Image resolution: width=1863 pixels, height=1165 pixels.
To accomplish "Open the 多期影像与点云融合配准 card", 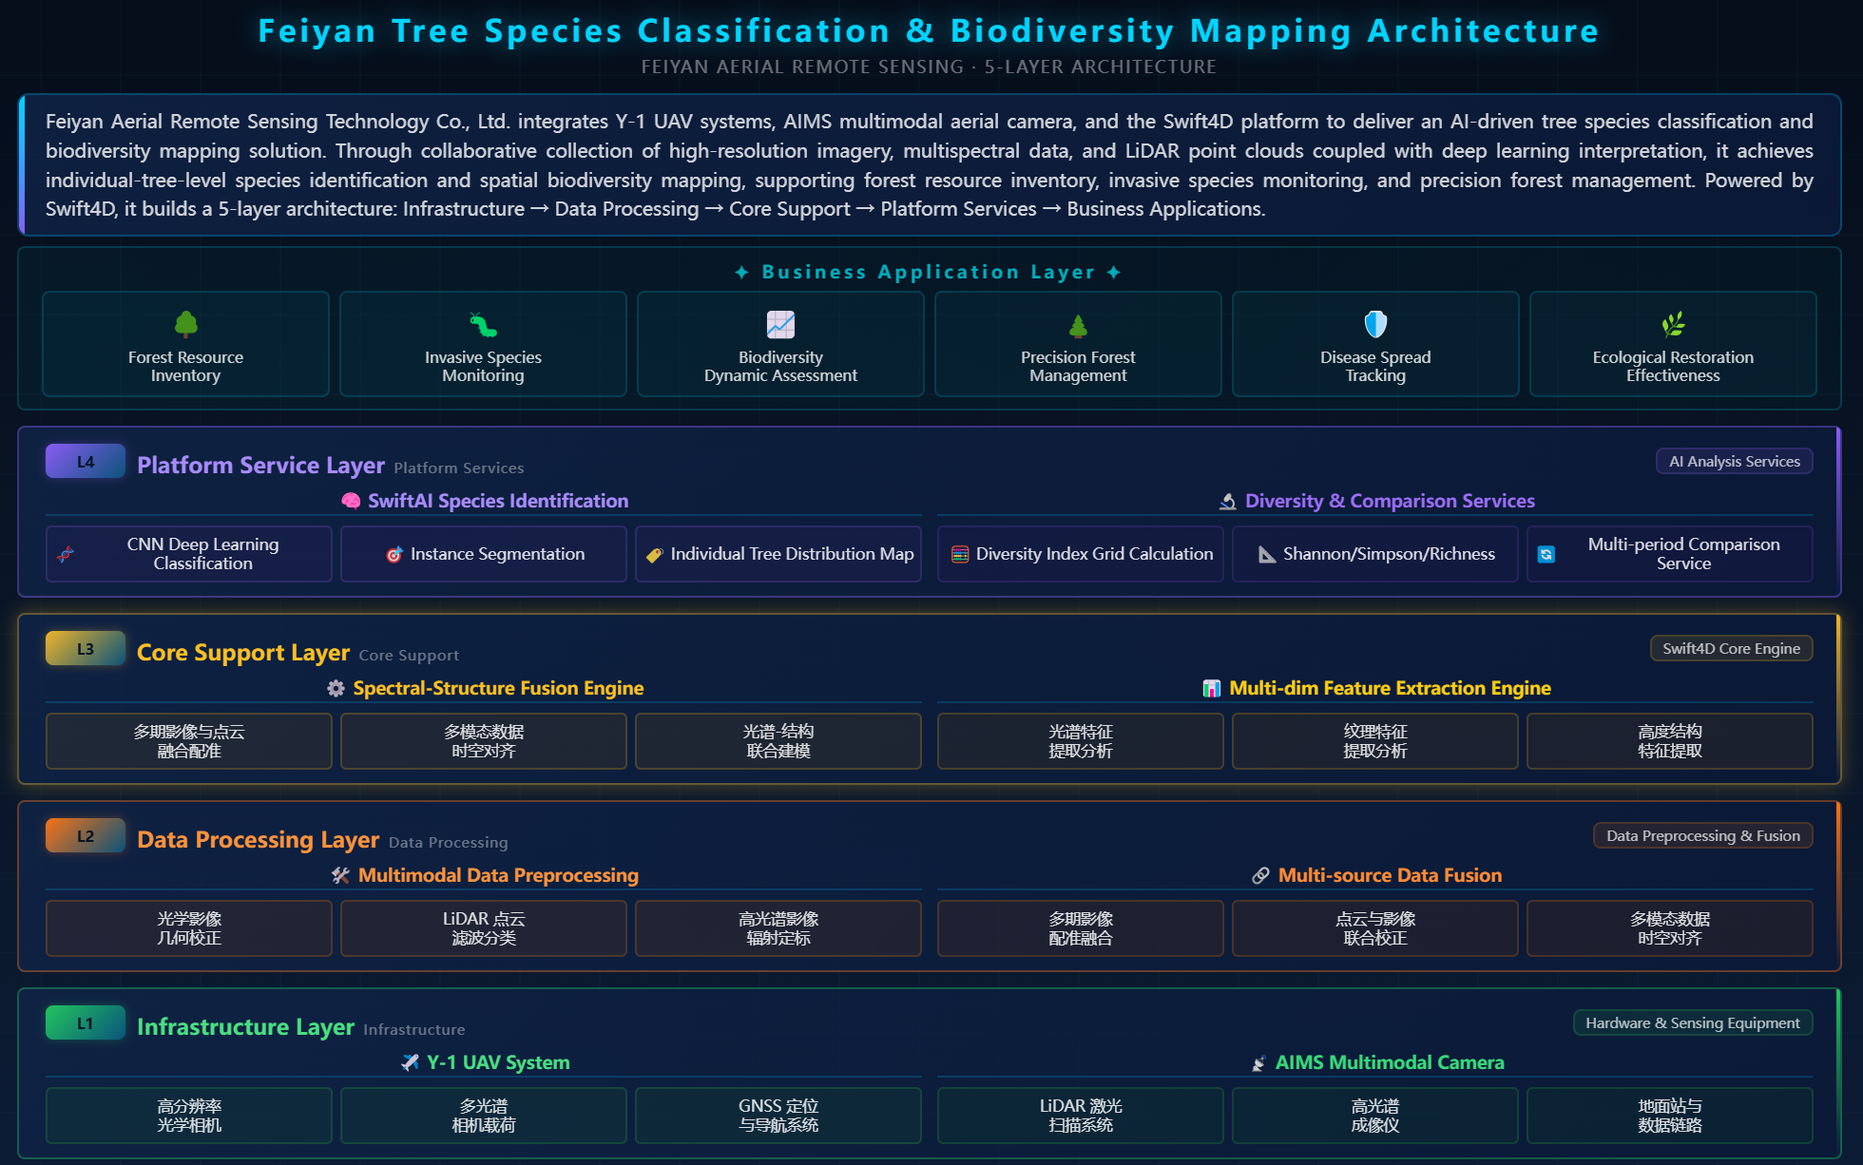I will coord(189,741).
